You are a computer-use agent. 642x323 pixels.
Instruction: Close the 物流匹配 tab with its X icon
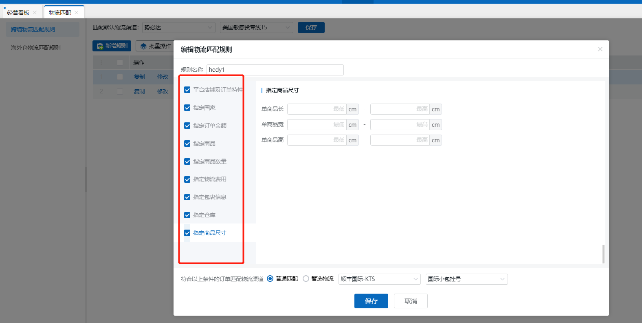76,13
